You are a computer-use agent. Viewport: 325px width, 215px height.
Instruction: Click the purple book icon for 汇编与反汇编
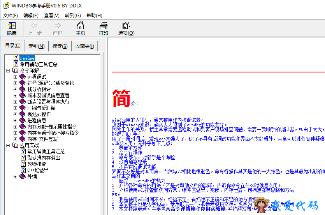coord(23,108)
